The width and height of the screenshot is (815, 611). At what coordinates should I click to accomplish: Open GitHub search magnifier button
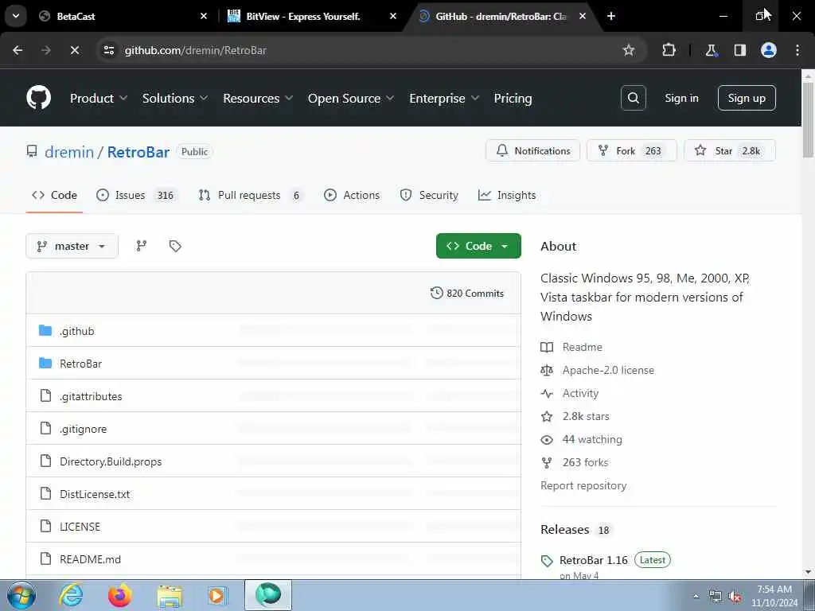pos(633,98)
